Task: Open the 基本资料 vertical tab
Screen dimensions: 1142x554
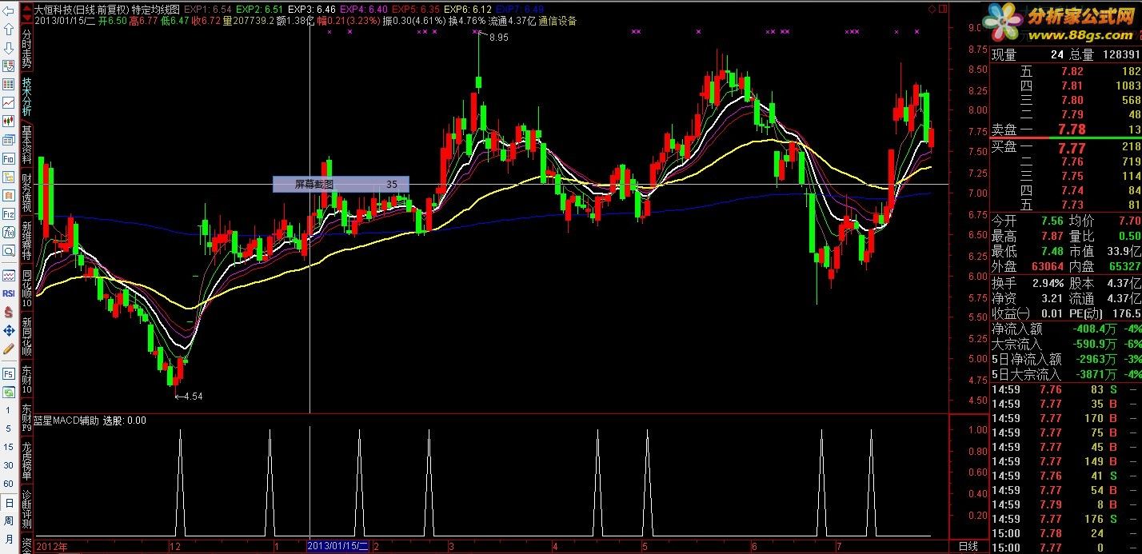Action: (26, 145)
